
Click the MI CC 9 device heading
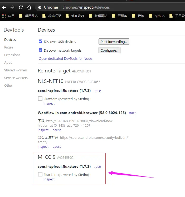(47, 157)
